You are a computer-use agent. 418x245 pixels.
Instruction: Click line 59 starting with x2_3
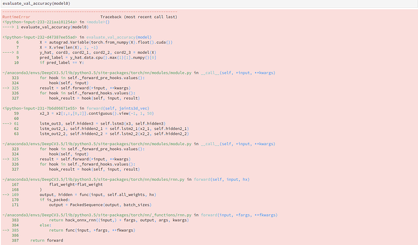84,113
